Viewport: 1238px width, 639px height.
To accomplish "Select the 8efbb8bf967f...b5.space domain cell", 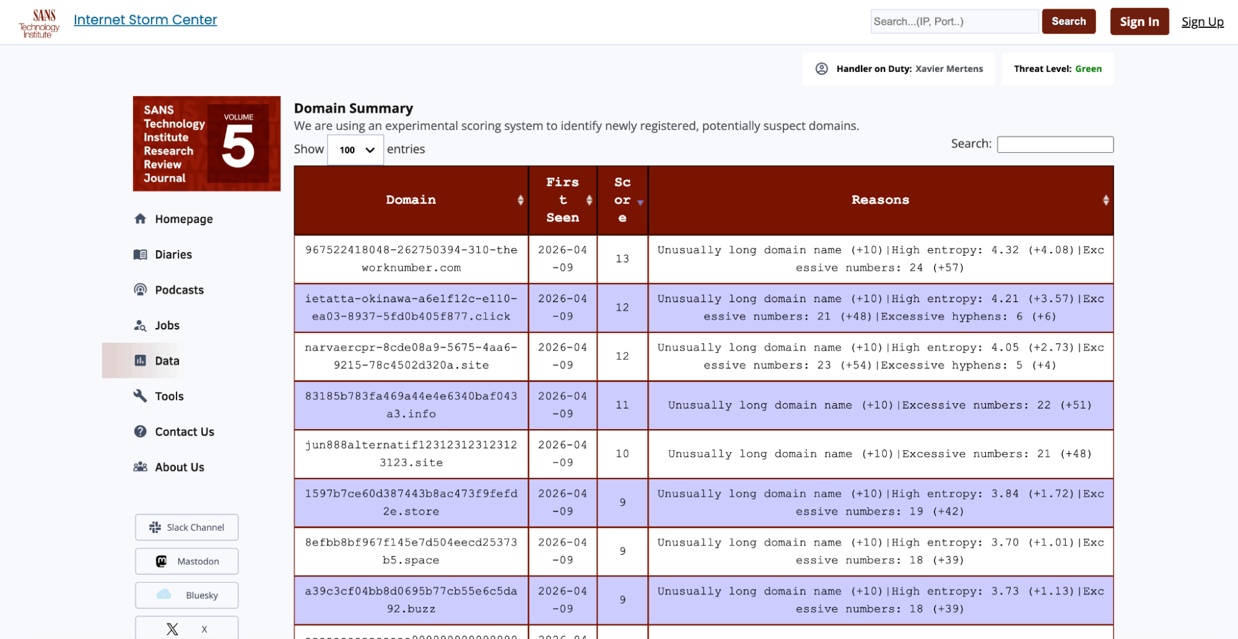I will tap(411, 551).
